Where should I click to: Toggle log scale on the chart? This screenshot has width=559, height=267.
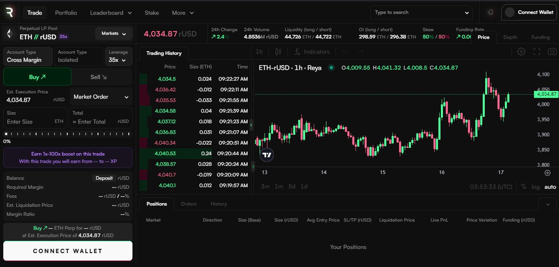(x=535, y=187)
